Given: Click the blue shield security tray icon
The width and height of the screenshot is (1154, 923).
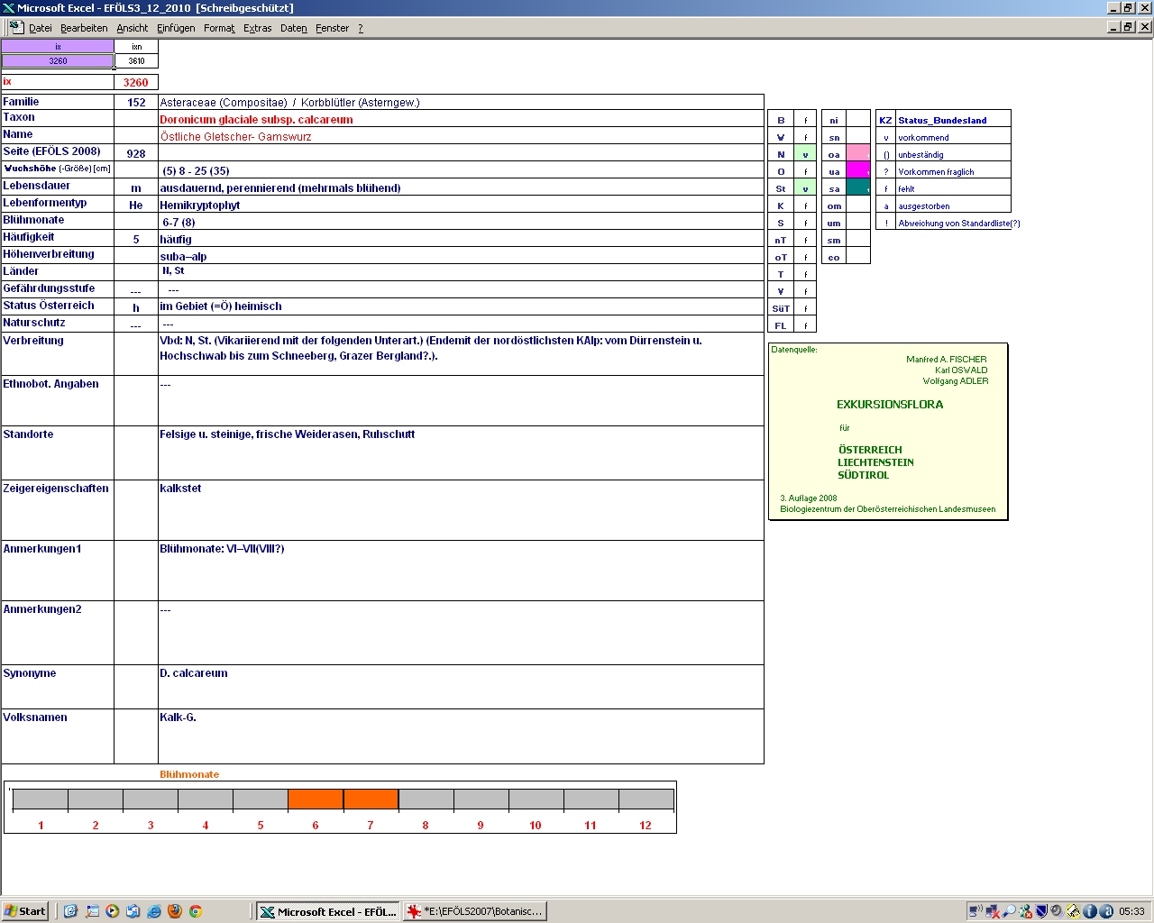Looking at the screenshot, I should 1041,911.
